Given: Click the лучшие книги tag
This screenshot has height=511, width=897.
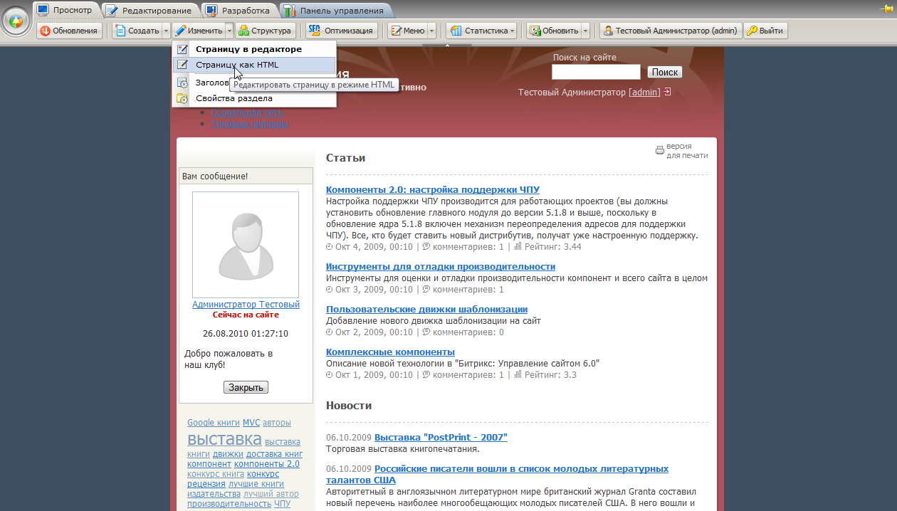Looking at the screenshot, I should point(256,484).
